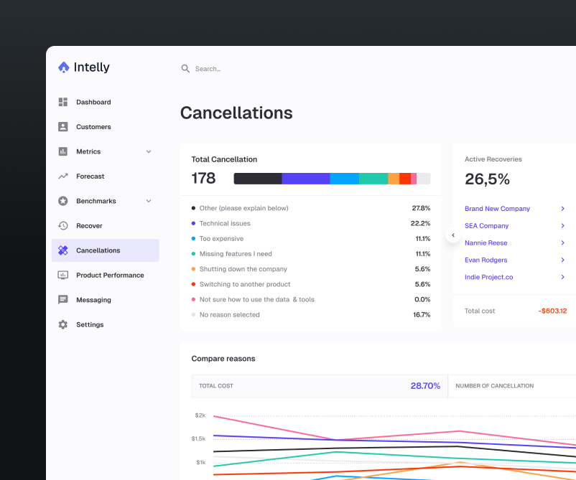Click the "Switching to another product" row

click(x=311, y=284)
